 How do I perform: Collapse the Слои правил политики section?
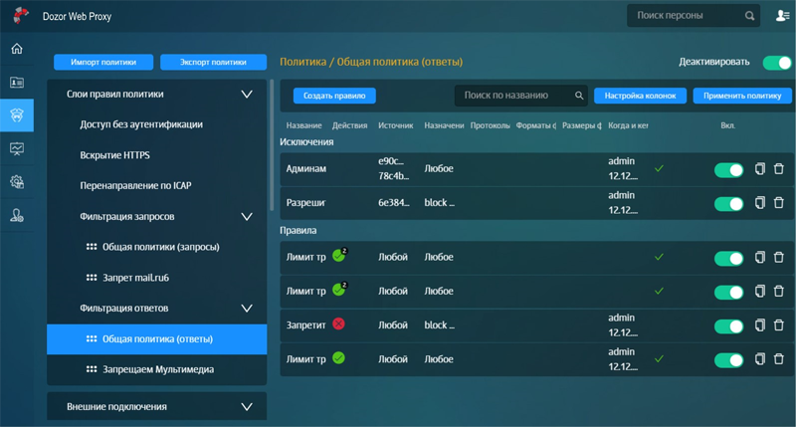tap(247, 94)
